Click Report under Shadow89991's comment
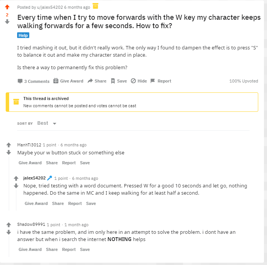The image size is (267, 265). [x=69, y=249]
